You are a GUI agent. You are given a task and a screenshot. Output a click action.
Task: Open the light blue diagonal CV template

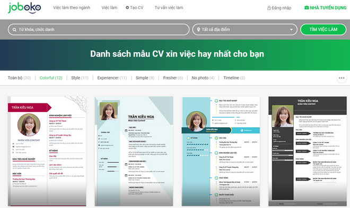pos(134,152)
